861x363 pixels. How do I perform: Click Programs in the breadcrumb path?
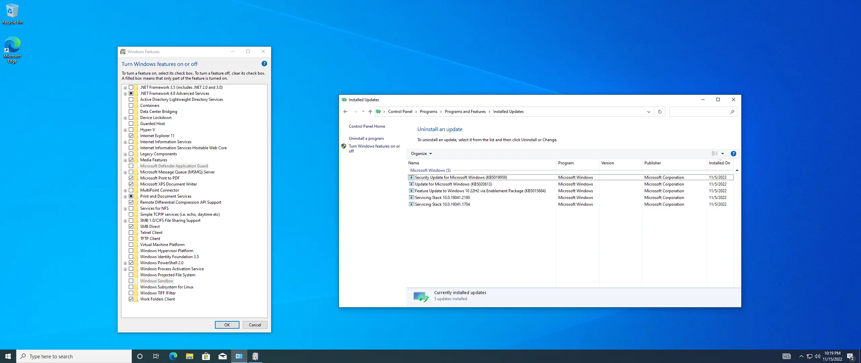pos(428,112)
